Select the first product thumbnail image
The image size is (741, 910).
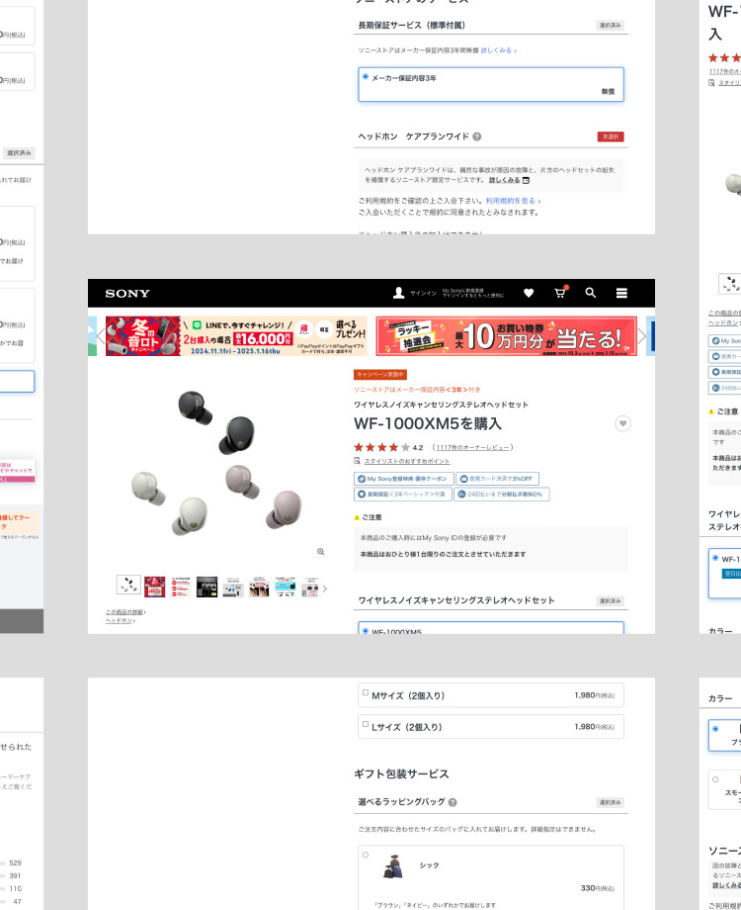pyautogui.click(x=128, y=586)
